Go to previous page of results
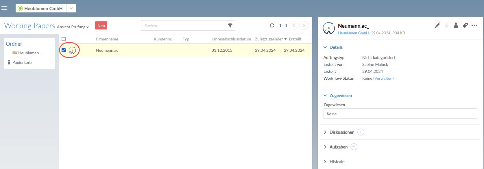 294,25
